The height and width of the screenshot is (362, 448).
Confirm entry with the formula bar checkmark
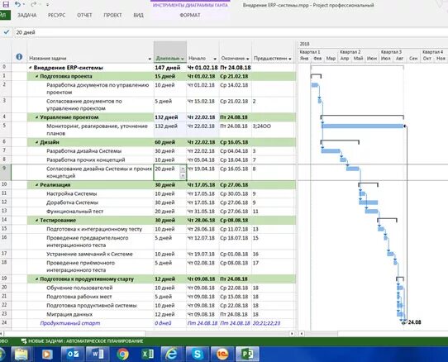(7, 32)
